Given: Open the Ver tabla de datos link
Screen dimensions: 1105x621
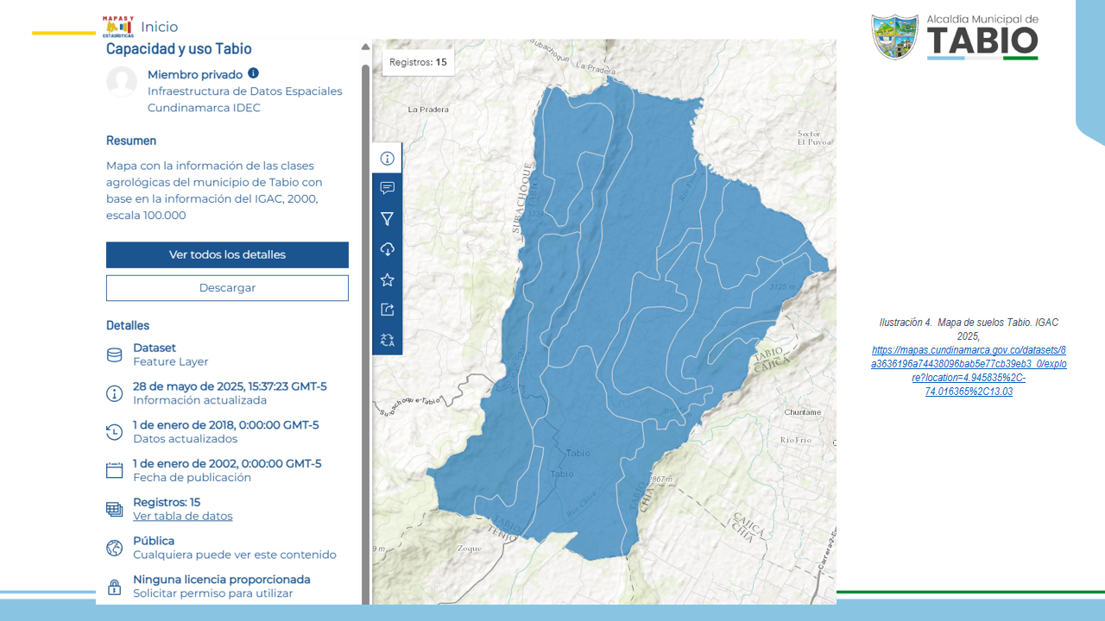Looking at the screenshot, I should 182,516.
